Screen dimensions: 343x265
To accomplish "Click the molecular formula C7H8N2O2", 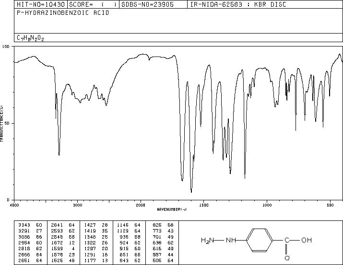I will tap(30, 38).
